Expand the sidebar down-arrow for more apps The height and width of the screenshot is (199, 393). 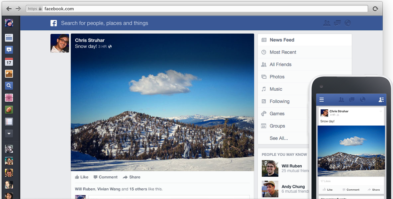click(x=9, y=133)
